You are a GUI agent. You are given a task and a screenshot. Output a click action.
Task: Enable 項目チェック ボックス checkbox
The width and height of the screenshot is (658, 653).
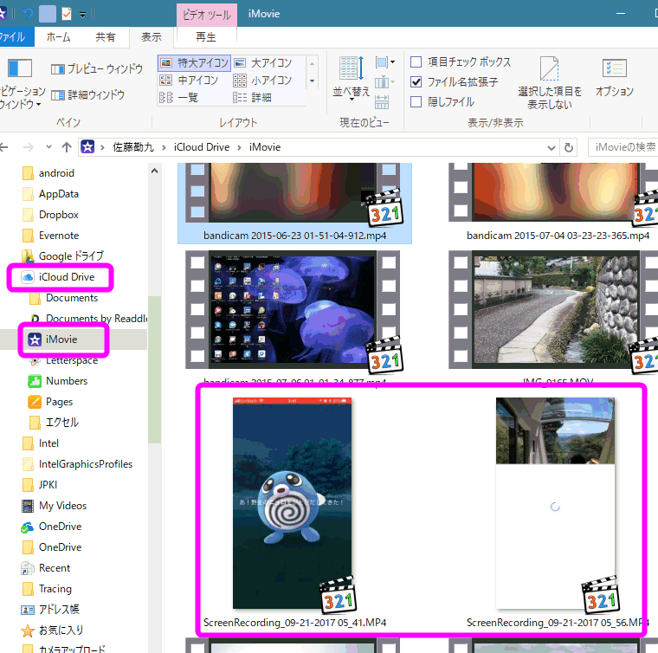416,62
